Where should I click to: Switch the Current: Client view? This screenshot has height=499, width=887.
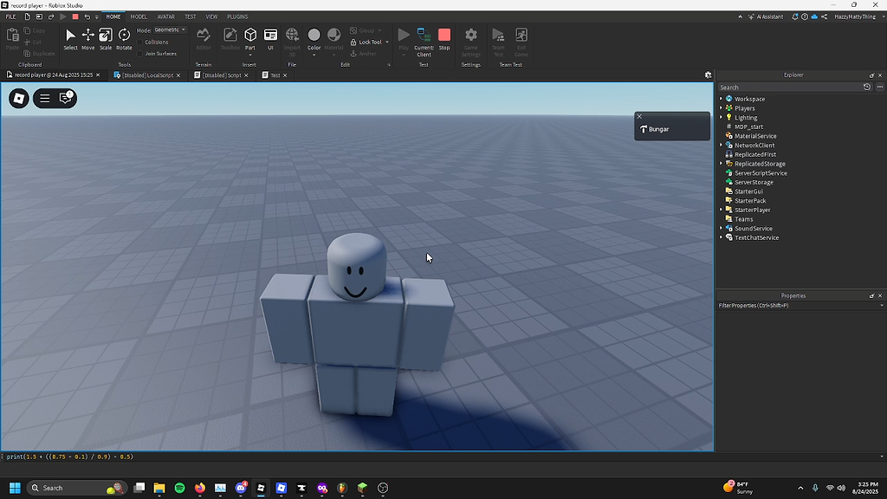(x=424, y=42)
